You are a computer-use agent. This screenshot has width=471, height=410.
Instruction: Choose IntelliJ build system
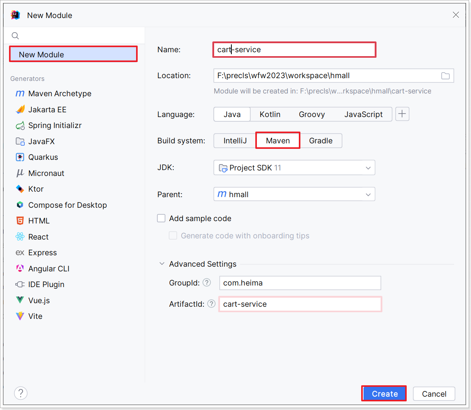pyautogui.click(x=235, y=141)
